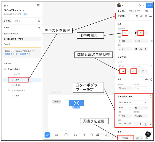
Task: Click the flip horizontal icon
Action: point(141,49)
